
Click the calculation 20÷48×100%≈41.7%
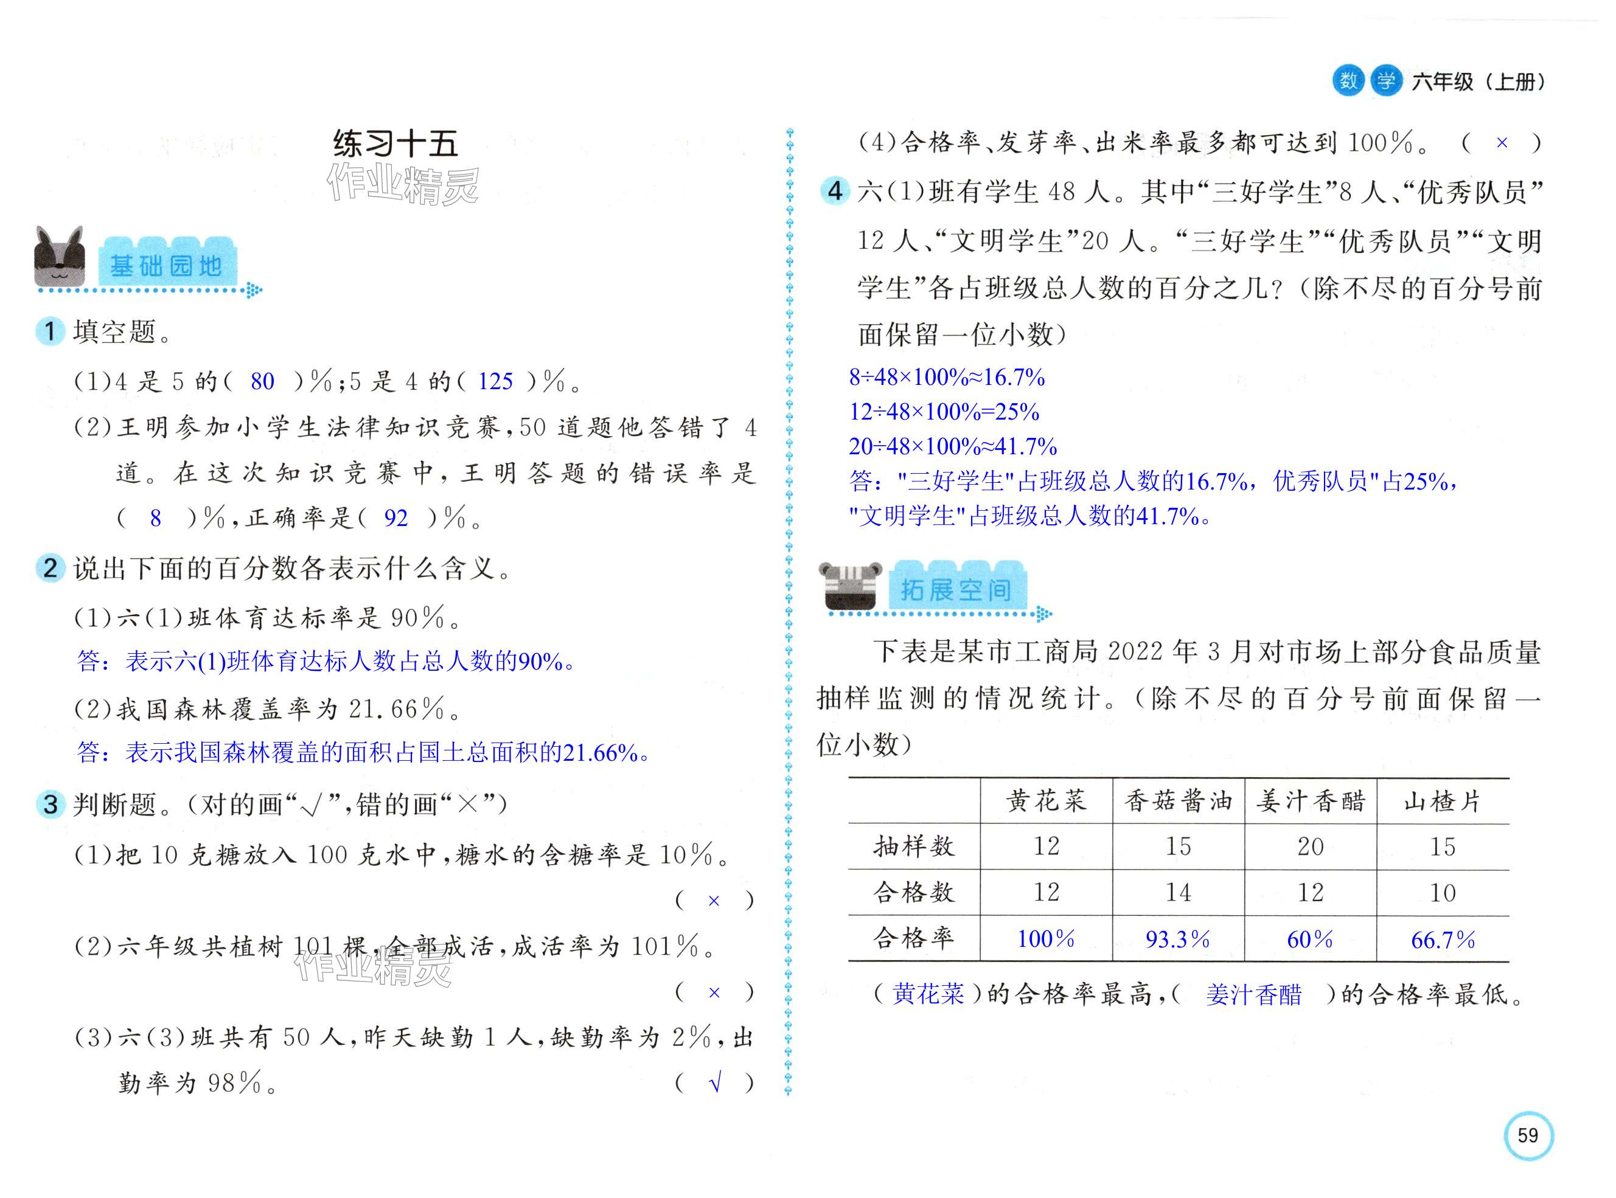pos(953,446)
